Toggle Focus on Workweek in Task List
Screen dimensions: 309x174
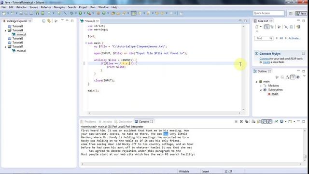pyautogui.click(x=279, y=27)
